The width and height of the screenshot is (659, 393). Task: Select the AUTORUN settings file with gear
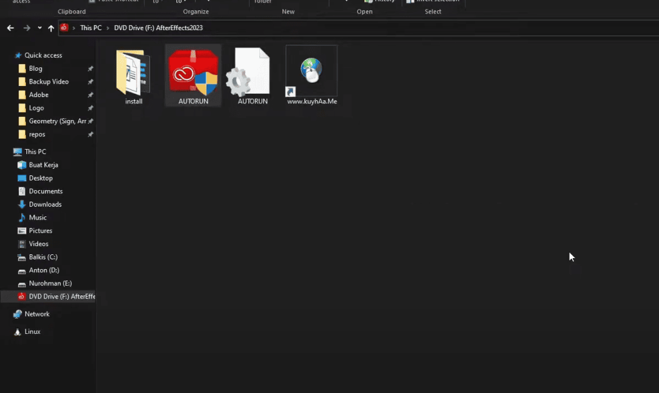click(252, 73)
